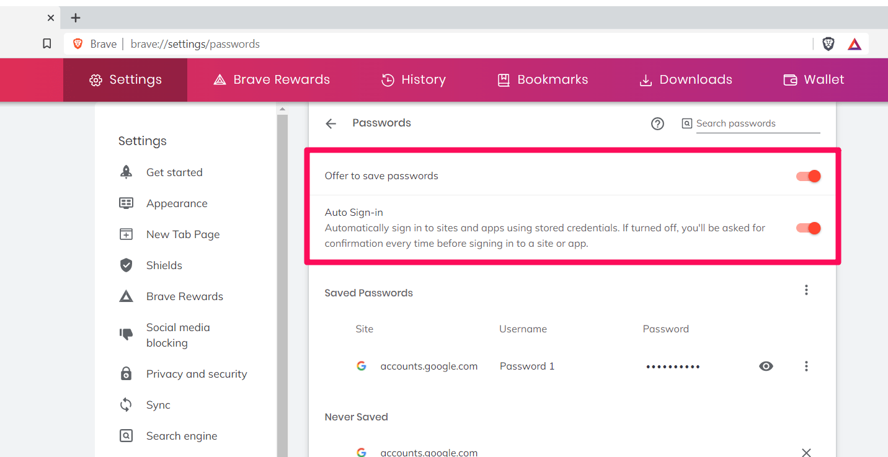Disable Offer to save passwords toggle

pos(809,176)
